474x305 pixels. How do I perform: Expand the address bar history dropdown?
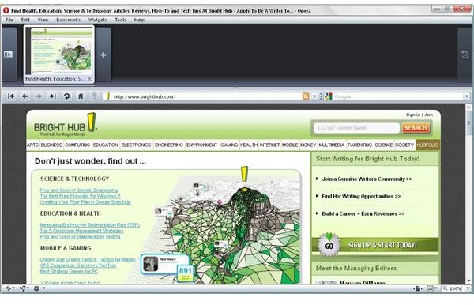point(314,96)
